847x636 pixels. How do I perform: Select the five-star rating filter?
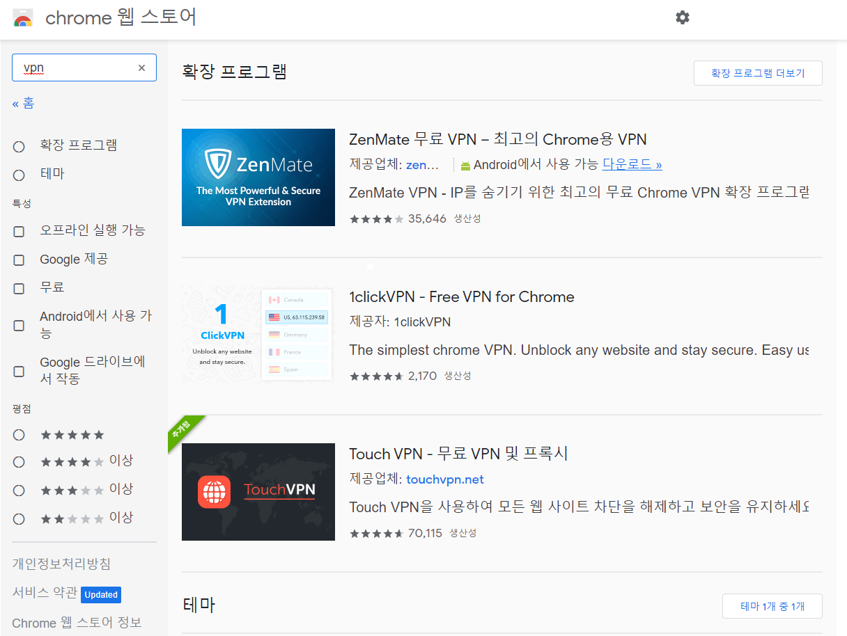pyautogui.click(x=19, y=435)
